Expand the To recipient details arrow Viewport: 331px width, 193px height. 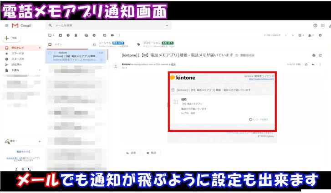click(x=126, y=68)
